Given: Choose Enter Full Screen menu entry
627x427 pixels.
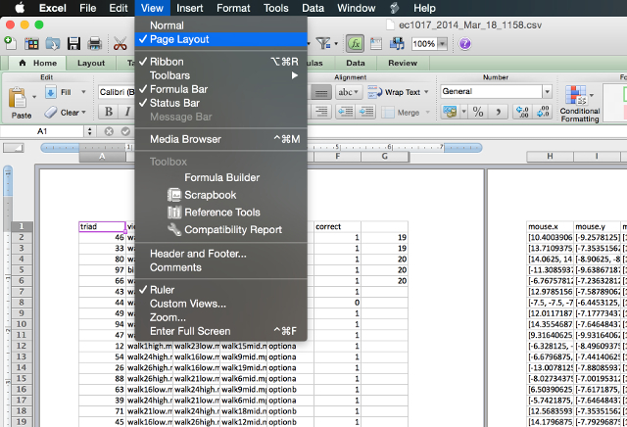Looking at the screenshot, I should (x=220, y=331).
